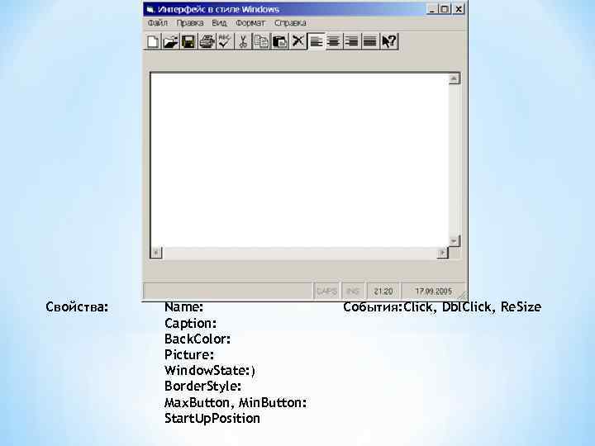The height and width of the screenshot is (446, 595).
Task: Click the 17.09.2005 date status panel
Action: pos(433,292)
